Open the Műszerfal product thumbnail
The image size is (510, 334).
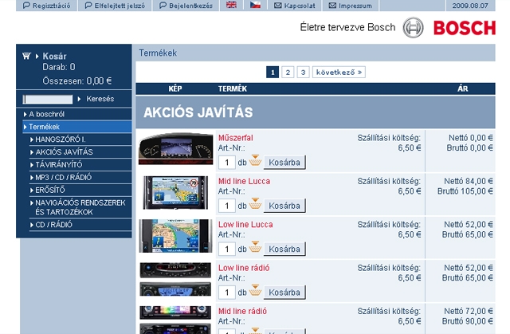(x=175, y=148)
